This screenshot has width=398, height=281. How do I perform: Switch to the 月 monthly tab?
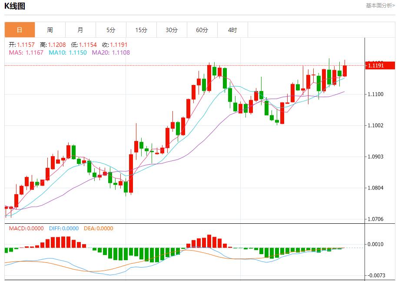[80, 30]
